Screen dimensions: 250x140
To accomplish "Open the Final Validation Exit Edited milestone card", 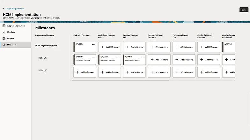I will pyautogui.click(x=229, y=48).
